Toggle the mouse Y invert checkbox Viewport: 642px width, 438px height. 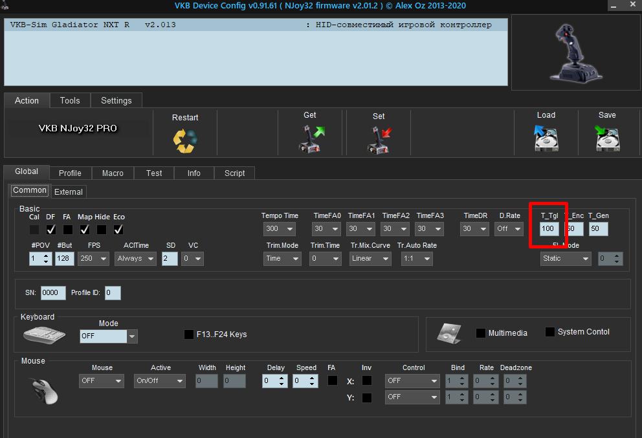coord(367,397)
